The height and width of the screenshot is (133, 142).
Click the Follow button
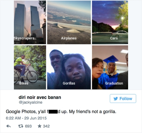[123, 98]
